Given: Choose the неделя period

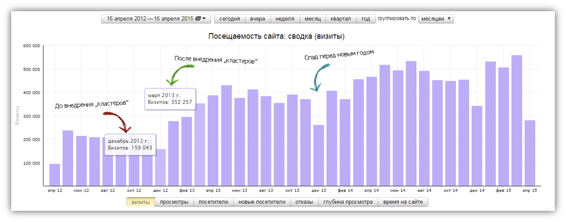Looking at the screenshot, I should 285,19.
